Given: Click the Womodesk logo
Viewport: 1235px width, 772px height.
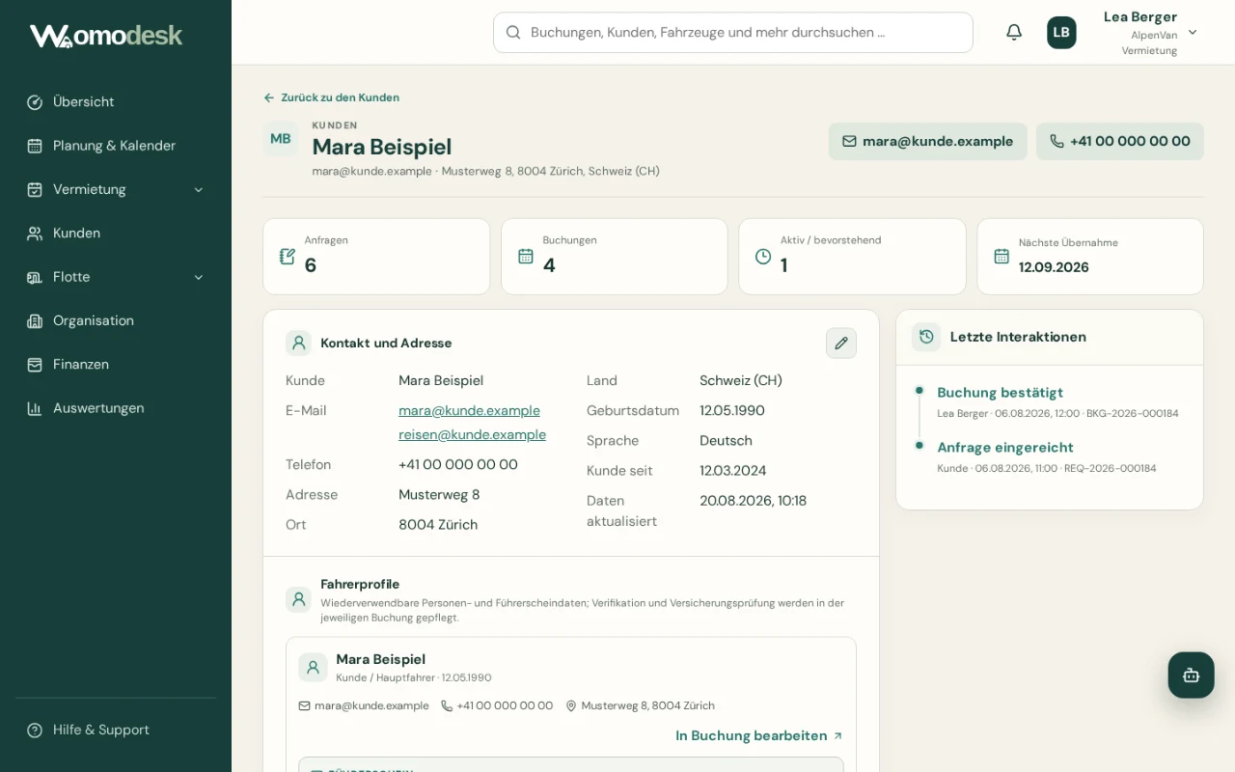Looking at the screenshot, I should [x=106, y=36].
